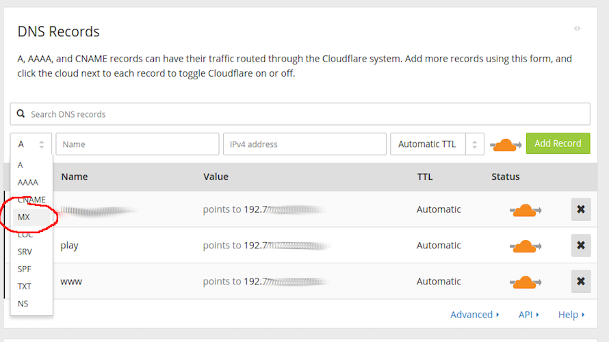The height and width of the screenshot is (342, 609).
Task: Click the search magnifier icon
Action: 21,114
